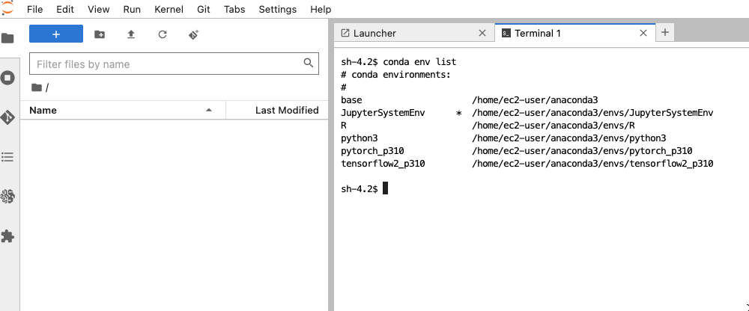Click the 'python3' environment name
Screen dimensions: 749x311
tap(360, 138)
